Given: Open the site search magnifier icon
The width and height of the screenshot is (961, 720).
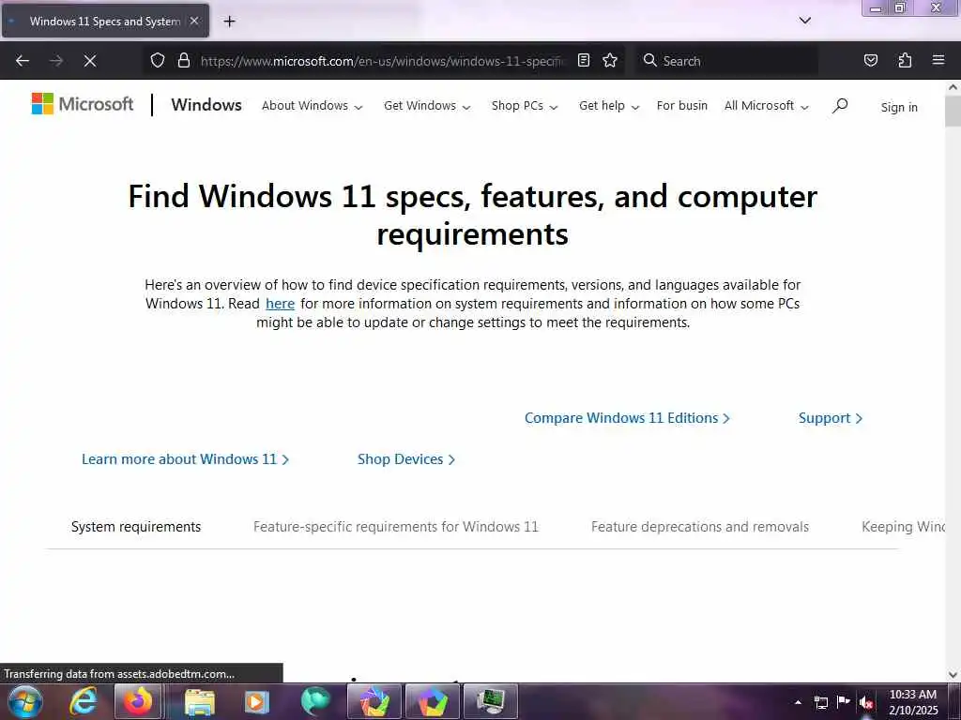Looking at the screenshot, I should 840,106.
